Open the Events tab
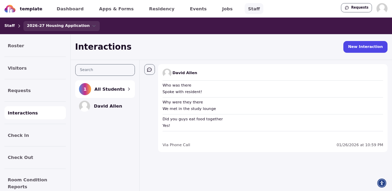Viewport: 392px width, 191px height. 198,9
